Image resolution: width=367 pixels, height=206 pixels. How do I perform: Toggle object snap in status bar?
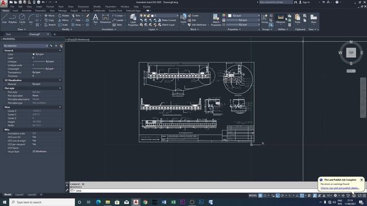pyautogui.click(x=302, y=196)
